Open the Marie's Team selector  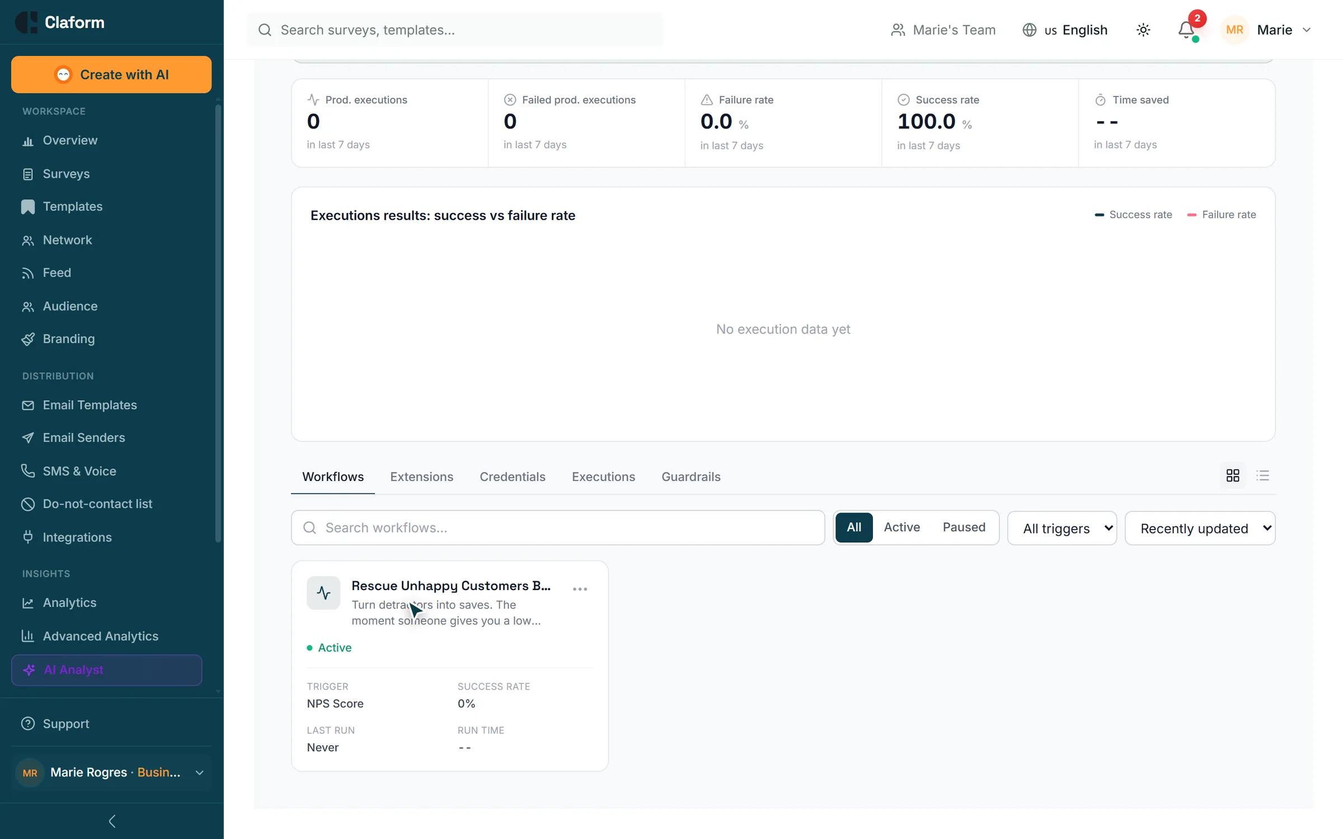point(943,30)
